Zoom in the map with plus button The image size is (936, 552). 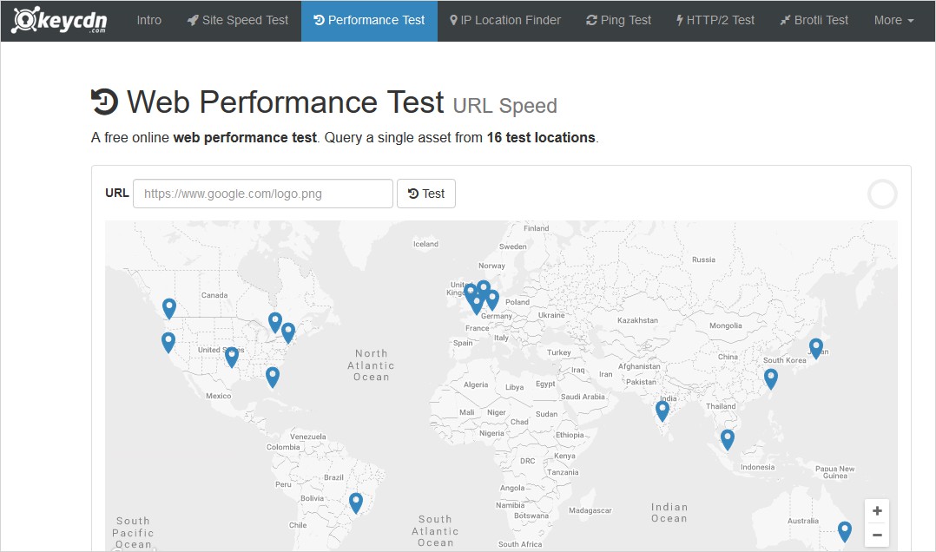877,510
